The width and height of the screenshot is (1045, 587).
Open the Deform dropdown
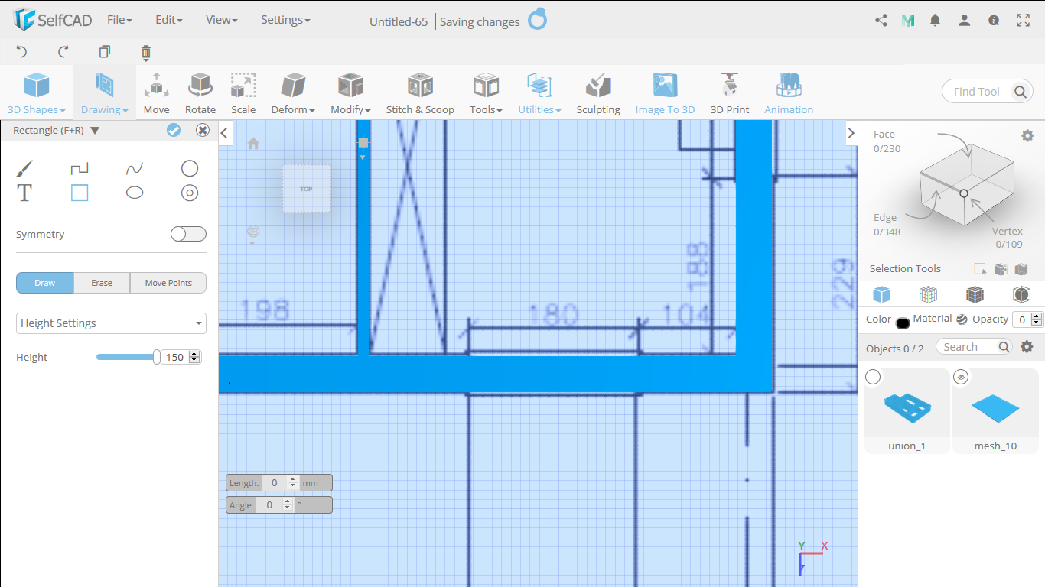293,93
